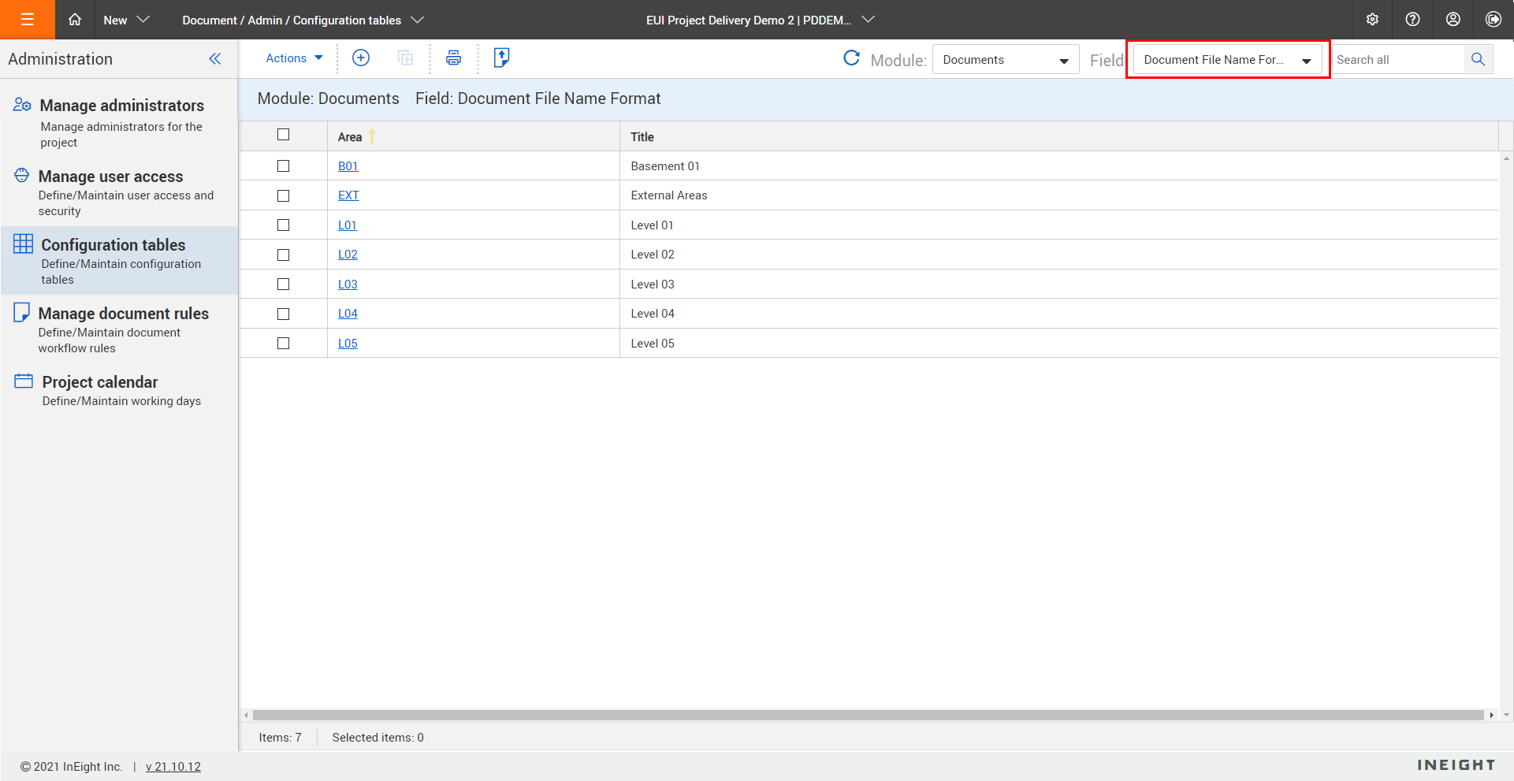The height and width of the screenshot is (781, 1514).
Task: Open Manage user access section
Action: coord(119,192)
